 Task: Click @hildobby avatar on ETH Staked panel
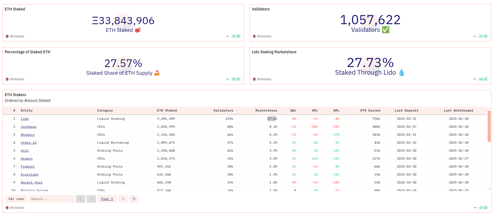[x=7, y=36]
